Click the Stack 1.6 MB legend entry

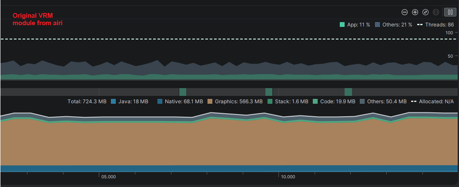(291, 102)
